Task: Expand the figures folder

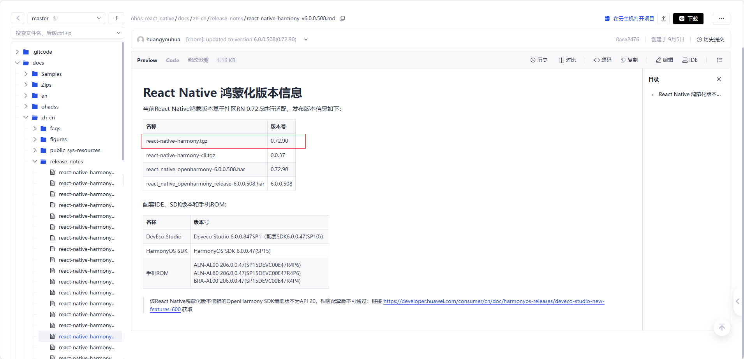Action: (35, 139)
